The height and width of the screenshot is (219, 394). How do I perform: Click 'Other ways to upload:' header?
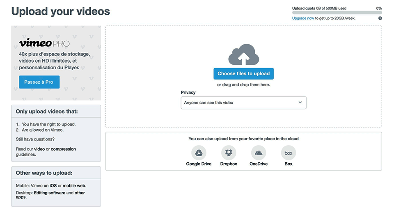[44, 173]
